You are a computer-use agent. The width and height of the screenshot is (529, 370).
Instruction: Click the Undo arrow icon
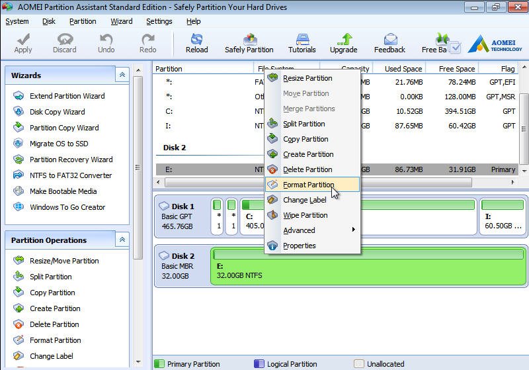point(106,39)
